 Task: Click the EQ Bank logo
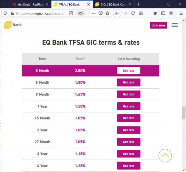(x=13, y=25)
